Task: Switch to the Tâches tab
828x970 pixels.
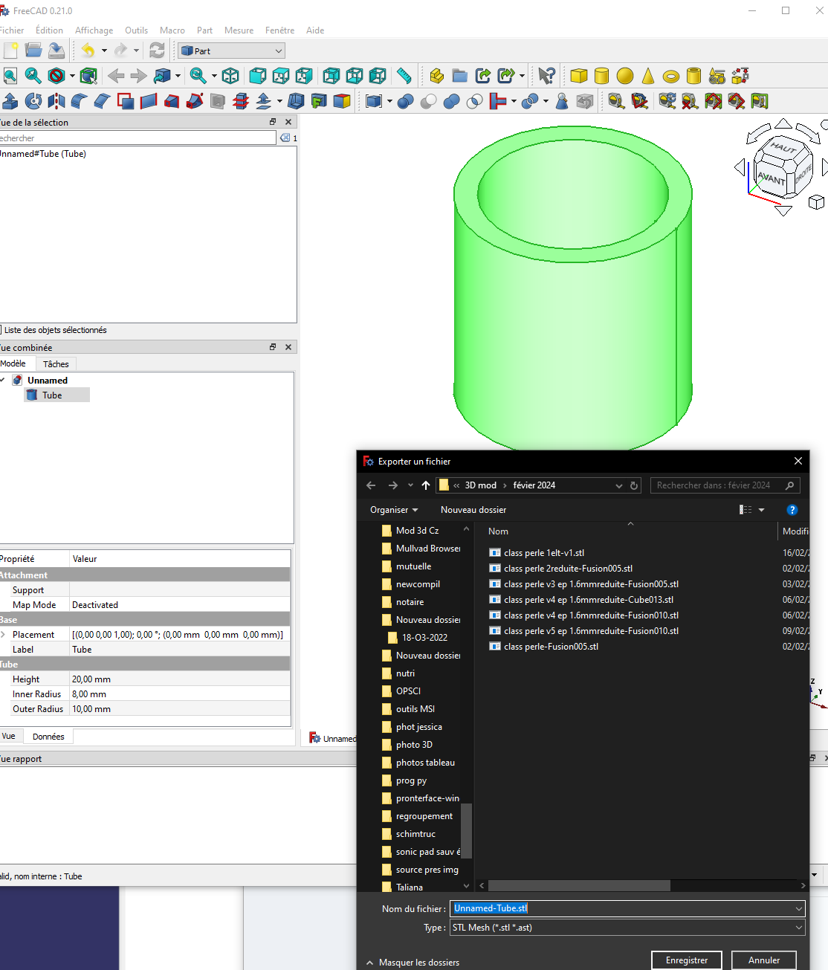Action: tap(56, 364)
